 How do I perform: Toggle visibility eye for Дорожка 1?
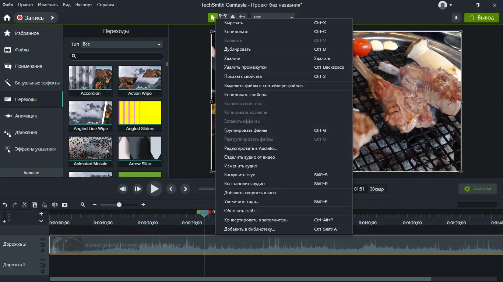point(43,260)
